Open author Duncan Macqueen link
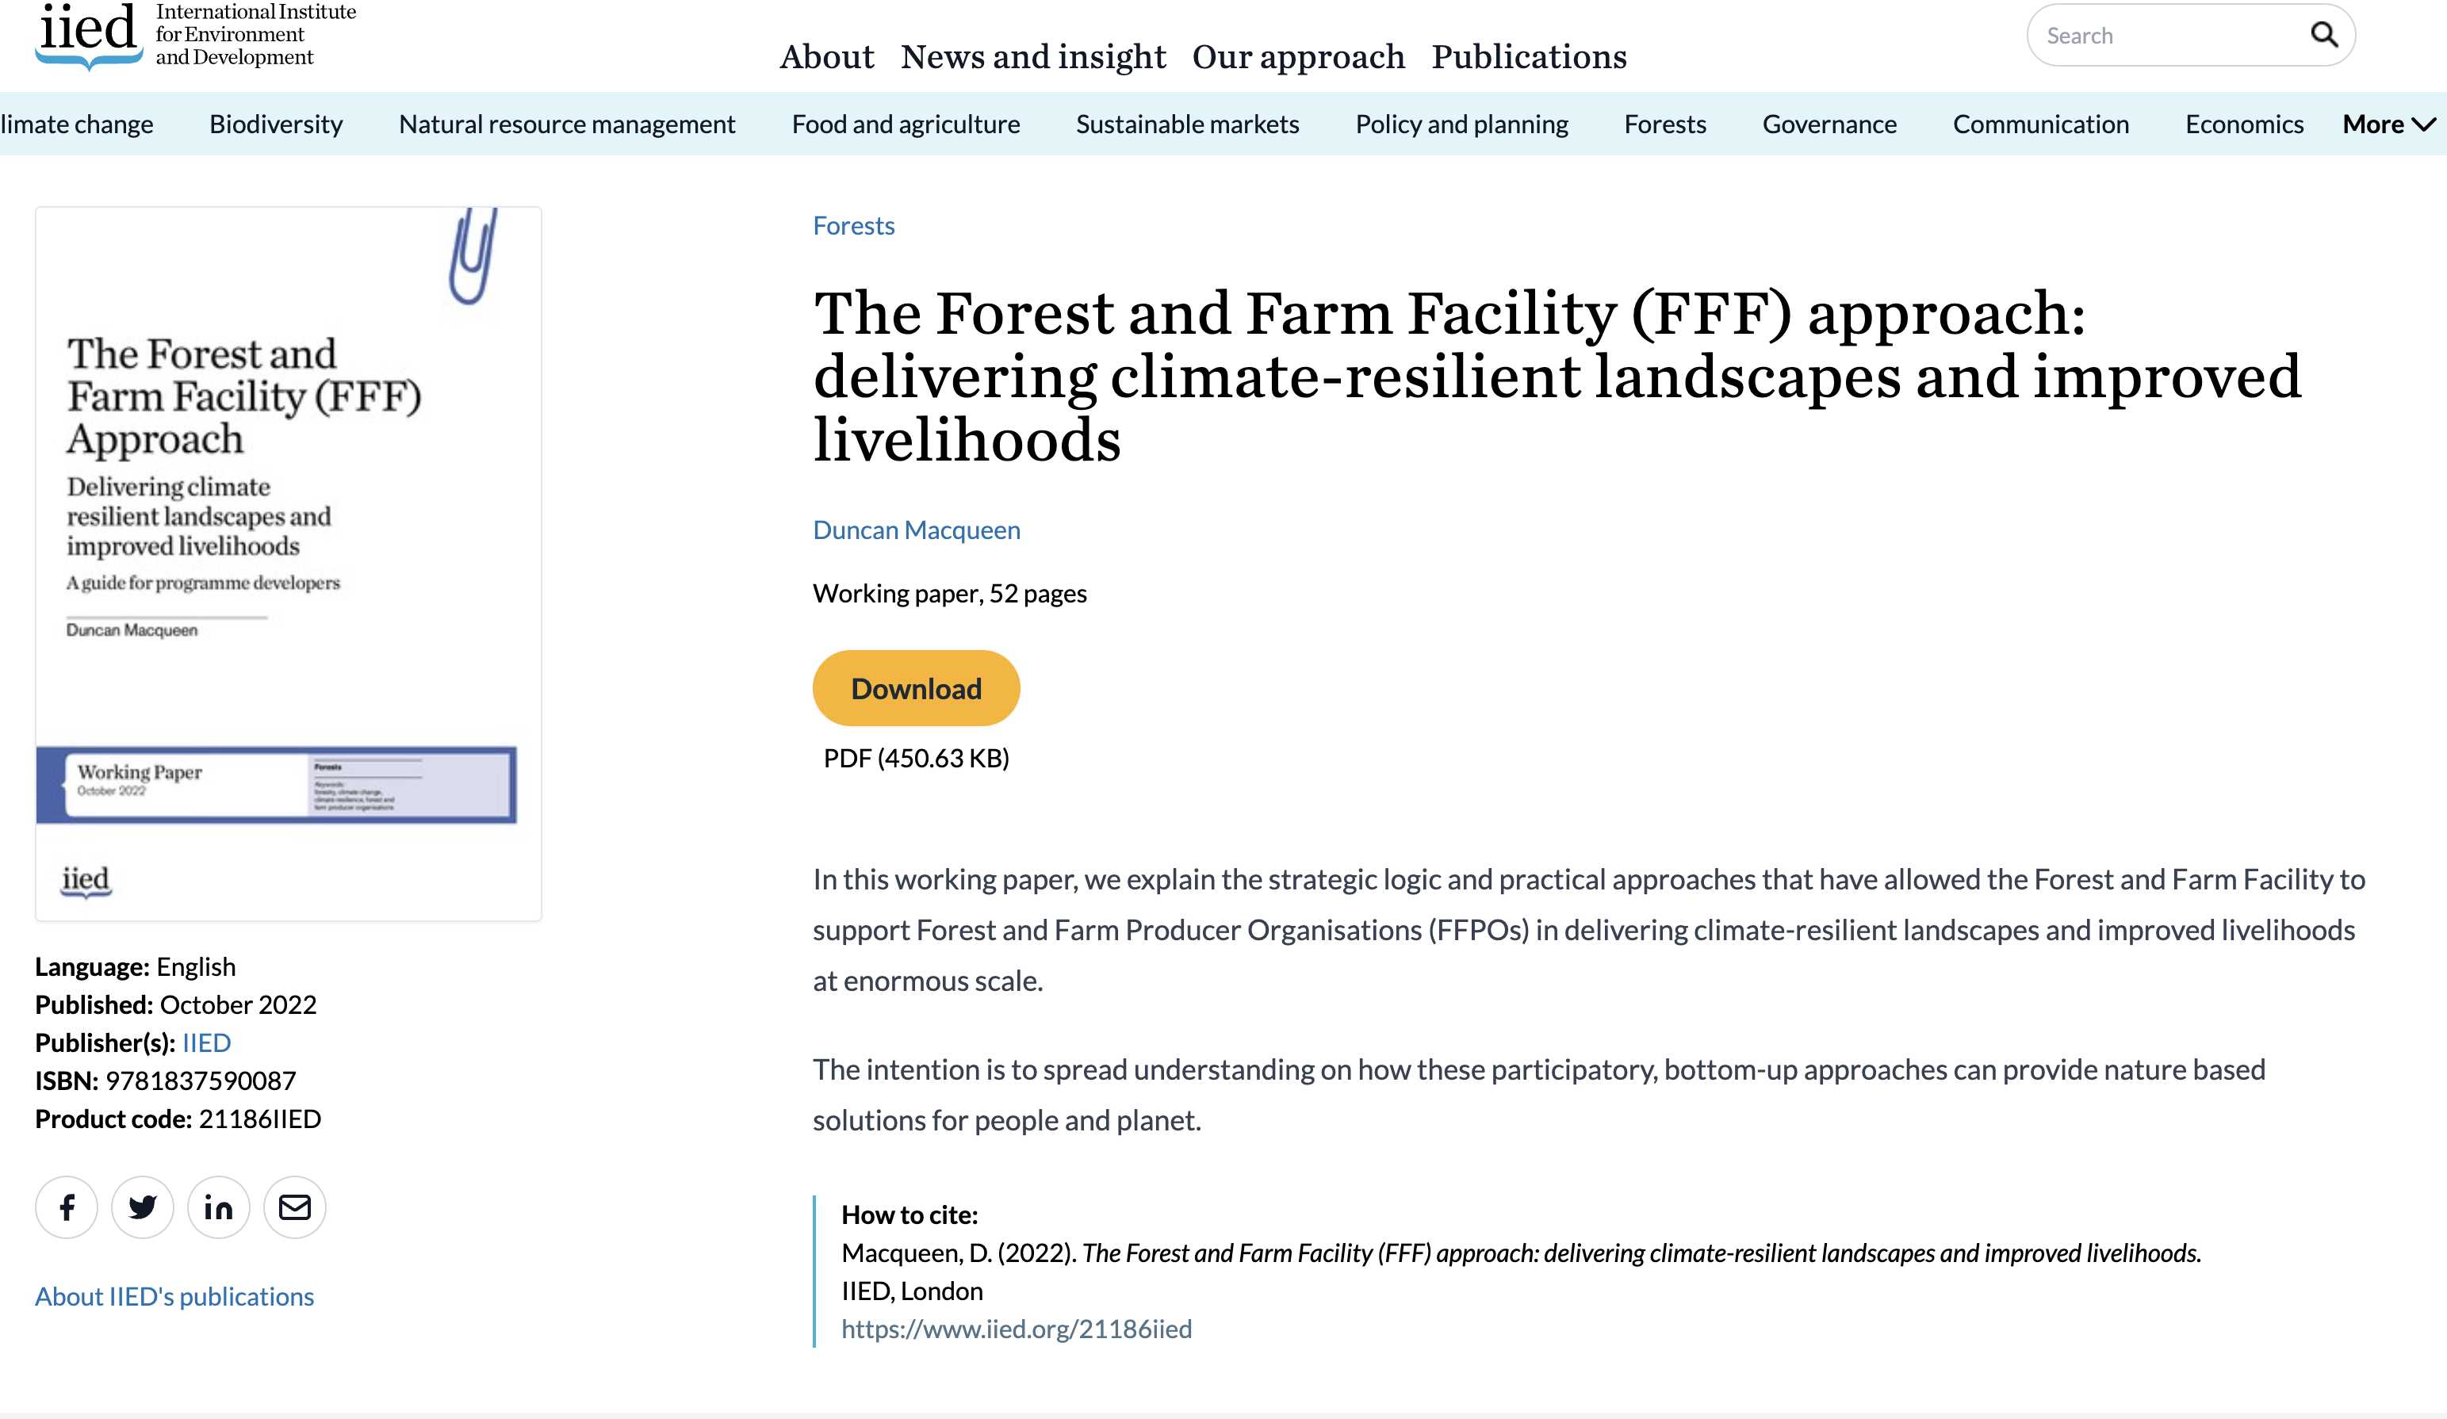 [917, 530]
